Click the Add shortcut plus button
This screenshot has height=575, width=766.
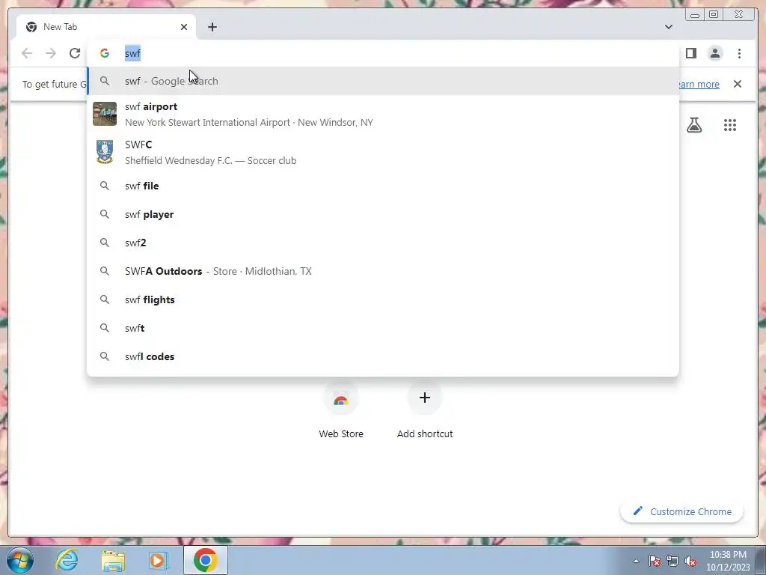tap(425, 398)
